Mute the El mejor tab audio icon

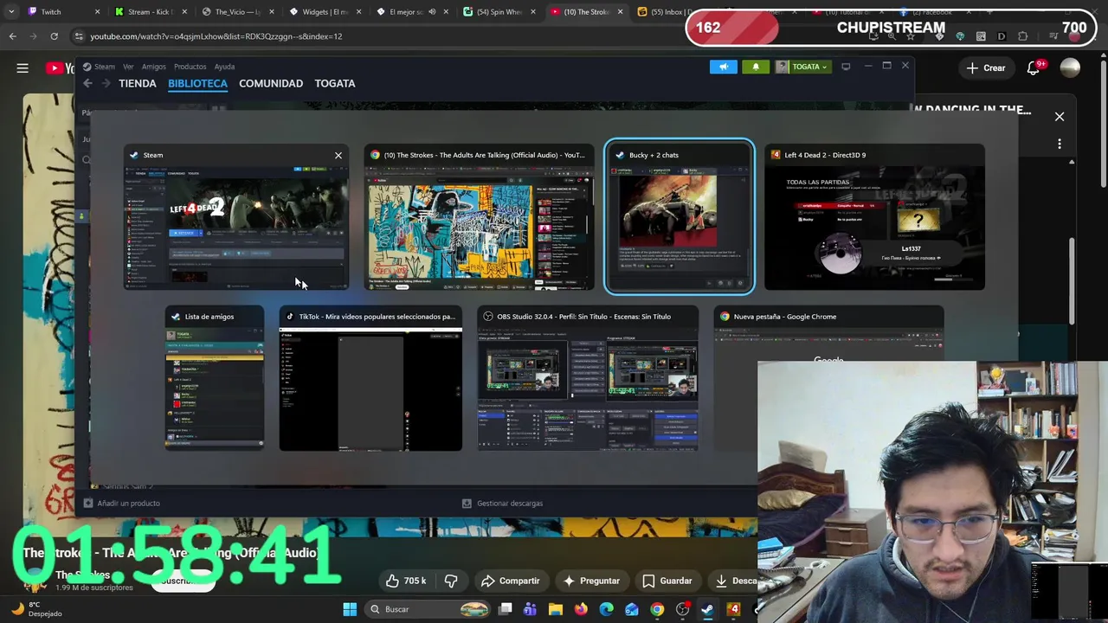click(432, 12)
